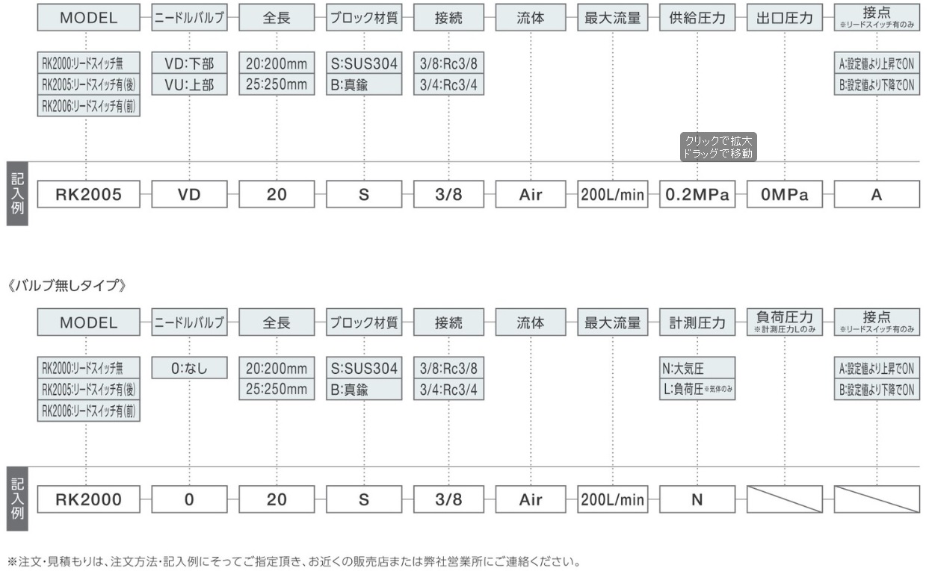Viewport: 929px width, 571px height.
Task: Click the 負荷圧力 header box
Action: 784,323
